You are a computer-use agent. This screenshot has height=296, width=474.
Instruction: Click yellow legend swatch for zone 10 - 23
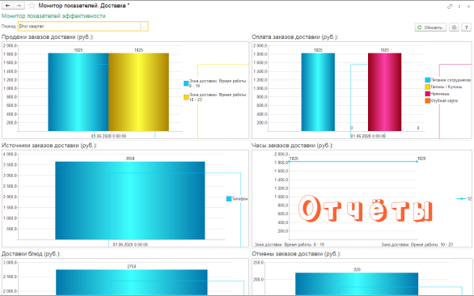[x=186, y=97]
